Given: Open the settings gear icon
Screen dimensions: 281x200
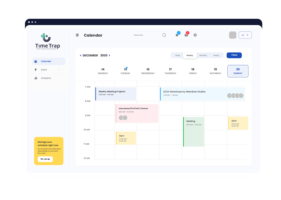Looking at the screenshot, I should click(x=195, y=35).
